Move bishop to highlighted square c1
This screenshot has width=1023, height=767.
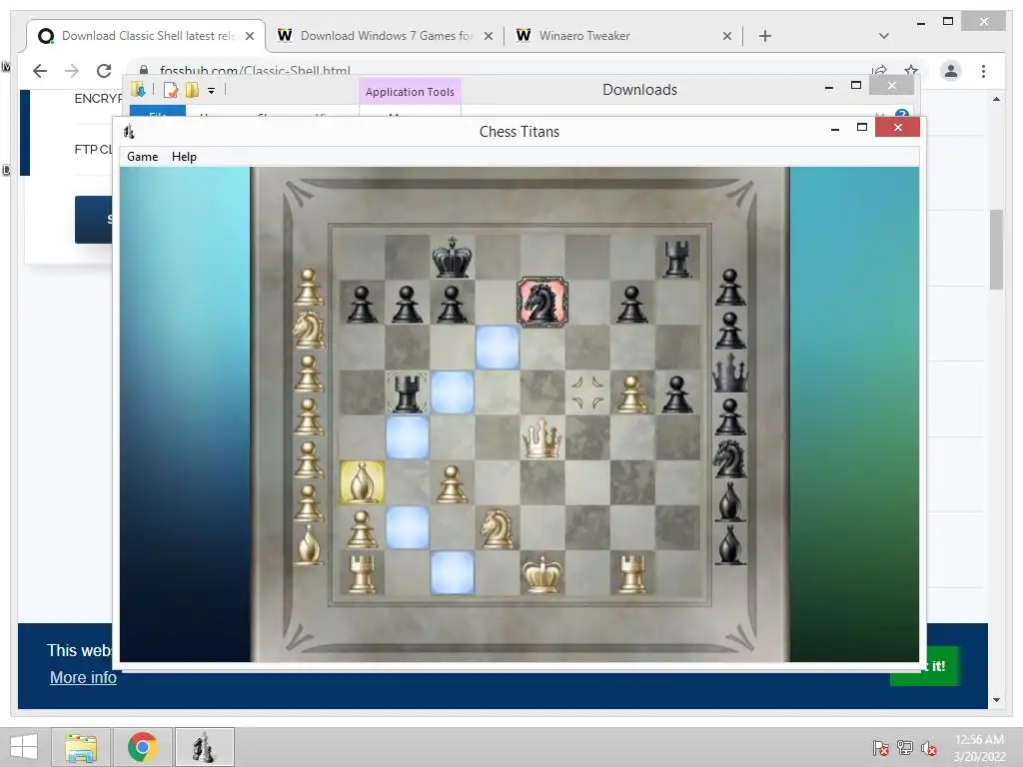click(453, 572)
